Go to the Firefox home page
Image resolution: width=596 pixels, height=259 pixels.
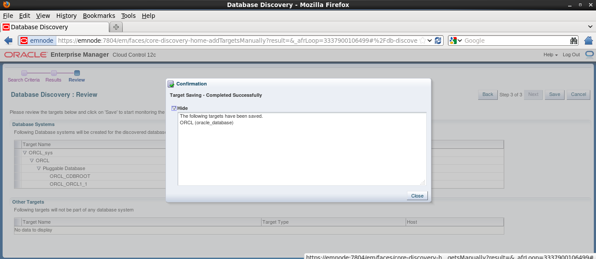coord(588,41)
